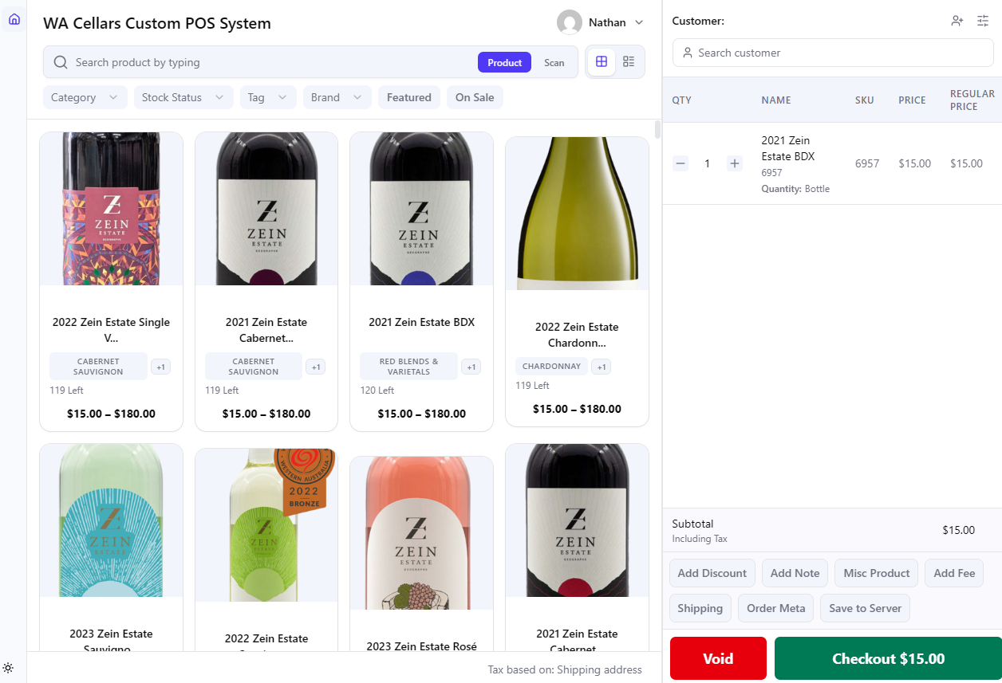Void the current order

click(x=718, y=658)
